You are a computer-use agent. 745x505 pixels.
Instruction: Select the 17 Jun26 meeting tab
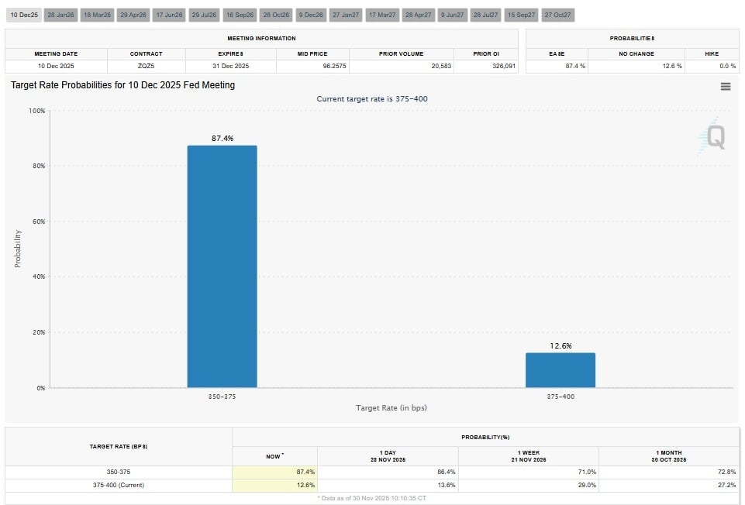[x=169, y=15]
